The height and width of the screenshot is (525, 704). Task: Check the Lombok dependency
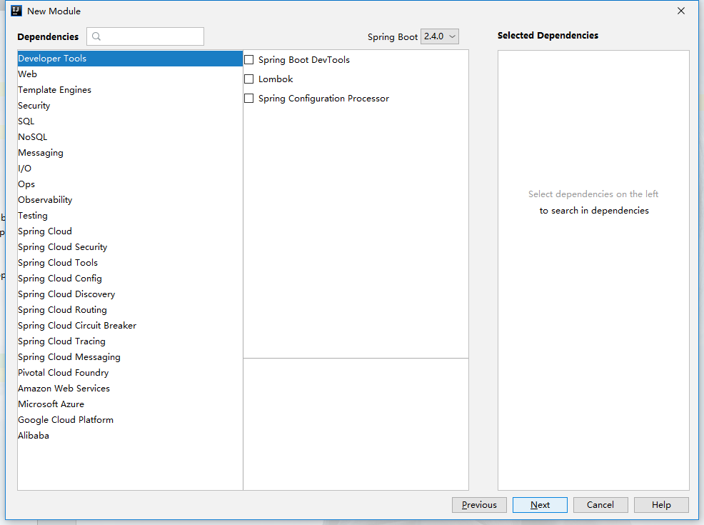(x=248, y=79)
